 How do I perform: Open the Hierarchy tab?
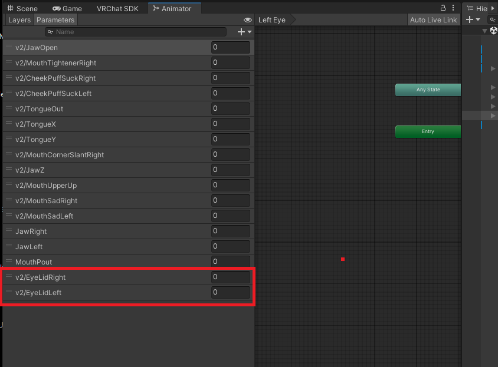[477, 9]
